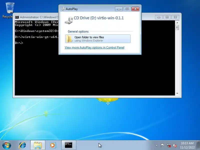Switch to Command Prompt taskbar button
Image resolution: width=200 pixels, height=150 pixels.
point(68,145)
